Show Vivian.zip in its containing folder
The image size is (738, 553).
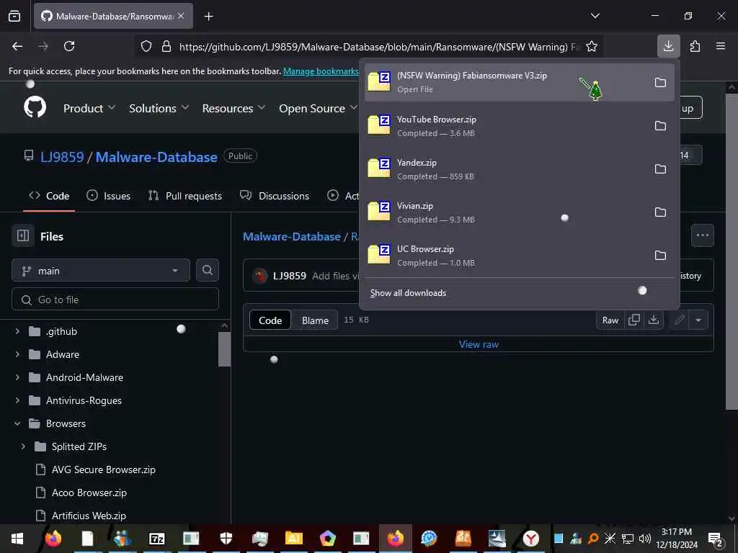(660, 212)
